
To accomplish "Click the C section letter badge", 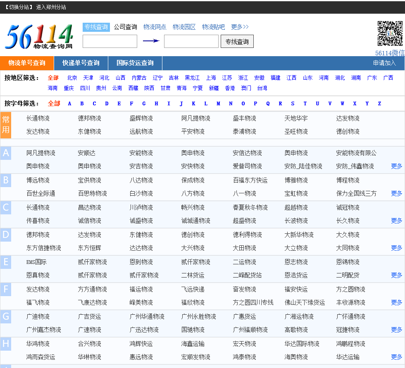I will (x=6, y=207).
